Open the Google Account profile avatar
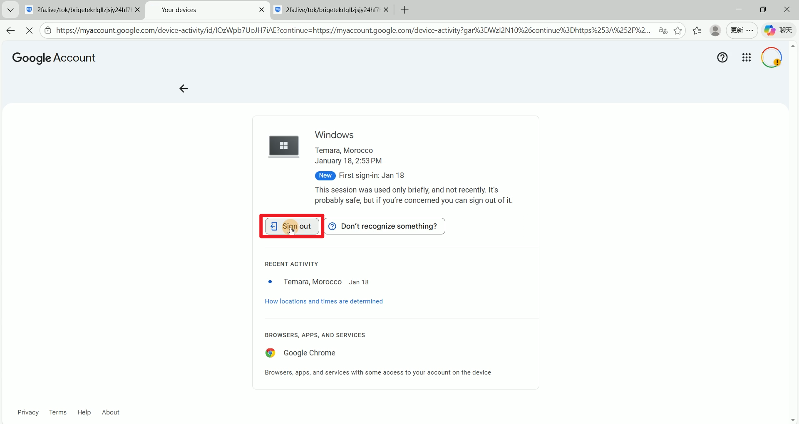799x424 pixels. pyautogui.click(x=771, y=58)
